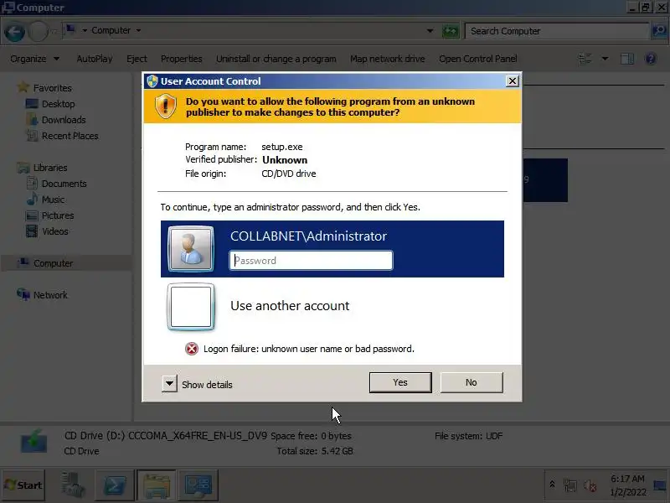Expand Show details arrow

pos(169,384)
